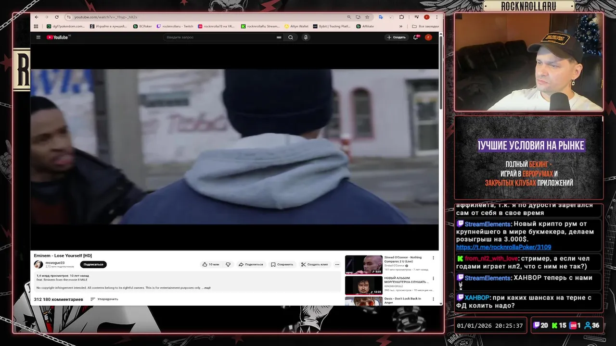Click the 'Eminem - Lose Yourself [HD]' title
The image size is (616, 346).
pyautogui.click(x=63, y=256)
